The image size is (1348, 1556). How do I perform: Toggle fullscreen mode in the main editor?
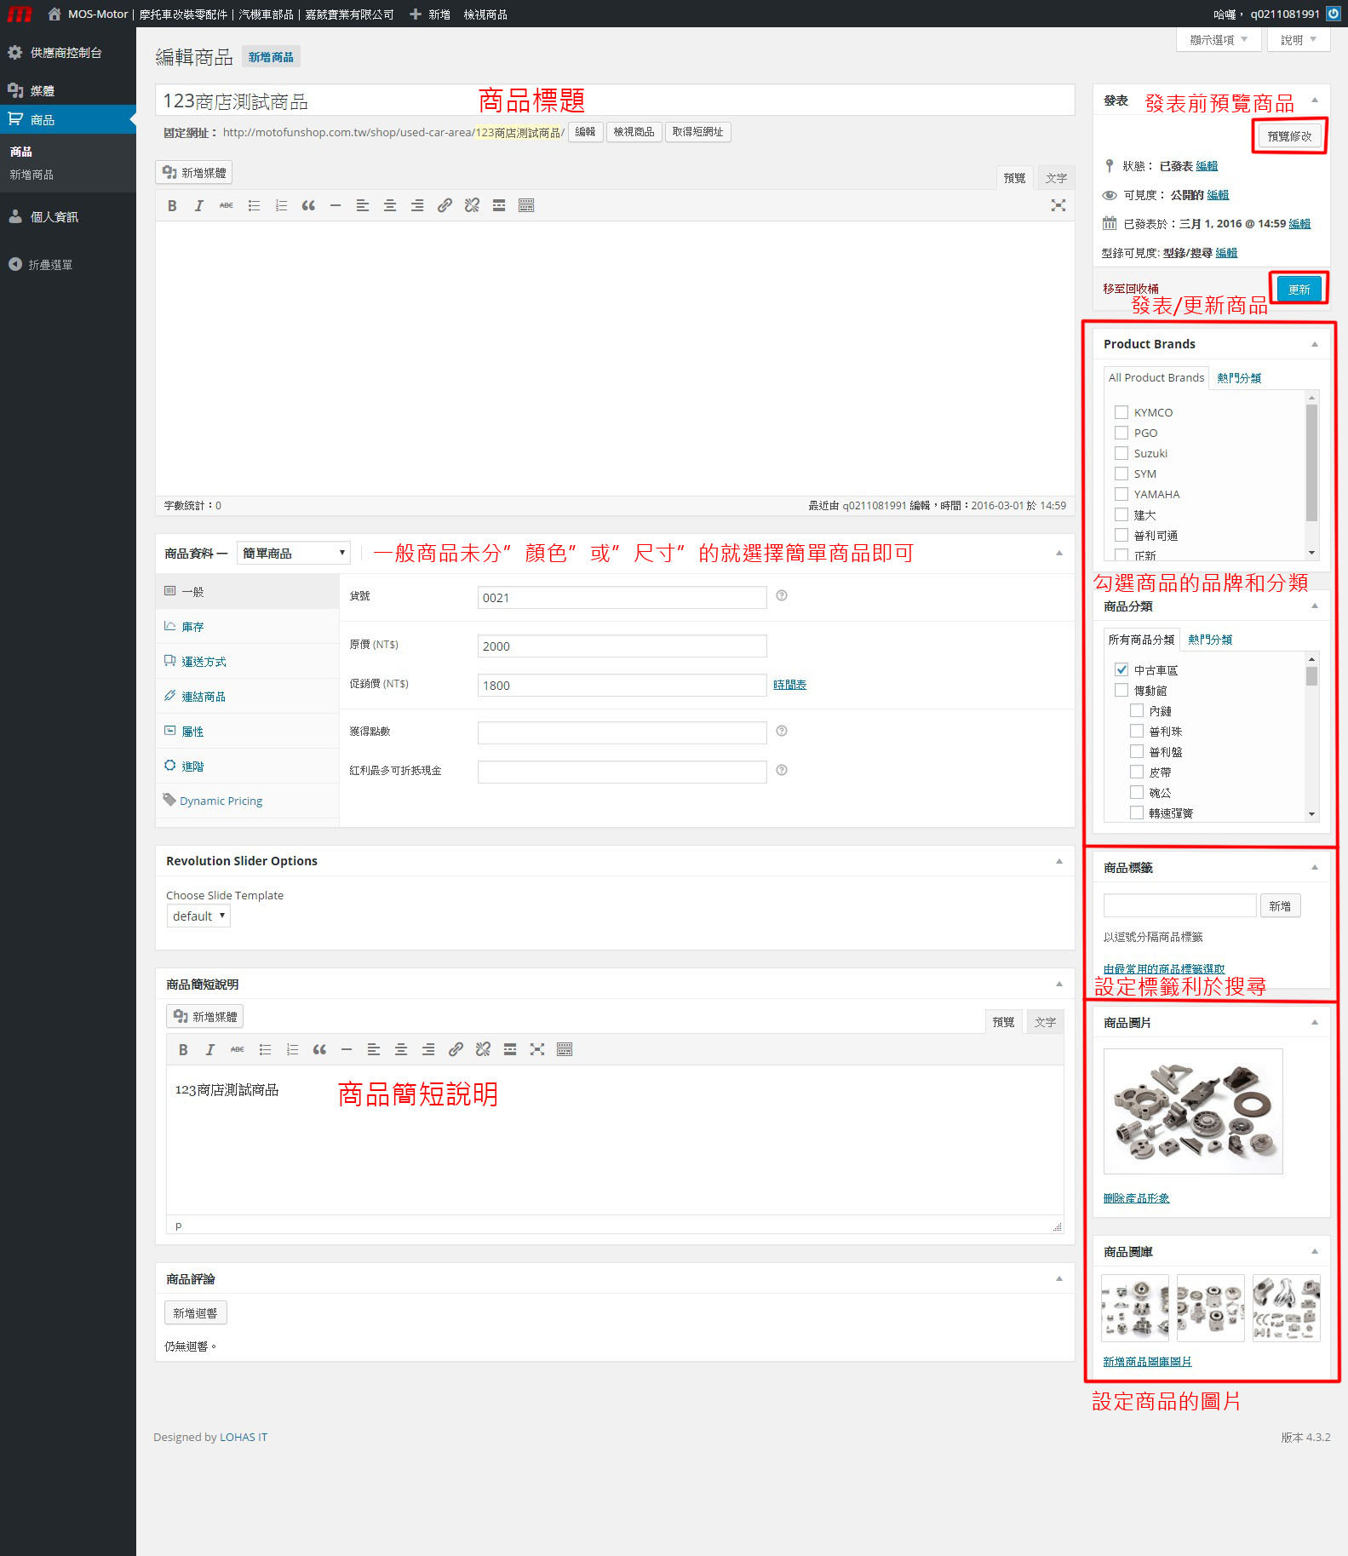pyautogui.click(x=1058, y=205)
